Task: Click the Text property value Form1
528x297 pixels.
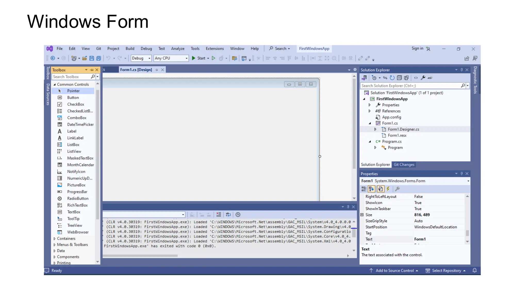Action: coord(420,239)
